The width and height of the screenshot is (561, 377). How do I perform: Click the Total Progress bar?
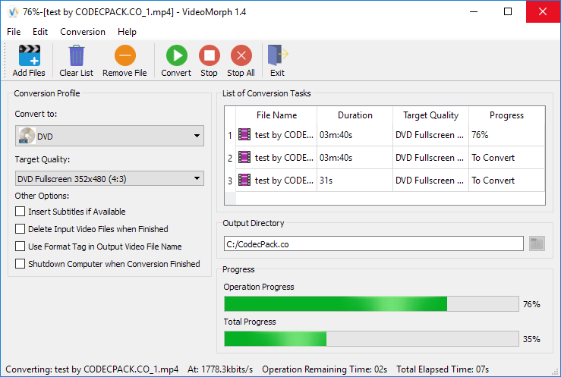[x=371, y=338]
